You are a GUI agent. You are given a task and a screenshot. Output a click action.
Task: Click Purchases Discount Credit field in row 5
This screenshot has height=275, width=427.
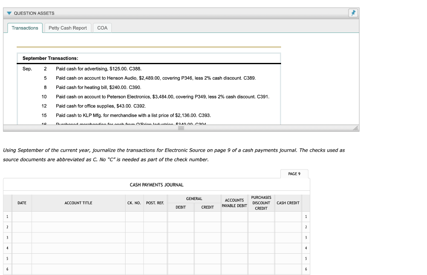pyautogui.click(x=261, y=259)
